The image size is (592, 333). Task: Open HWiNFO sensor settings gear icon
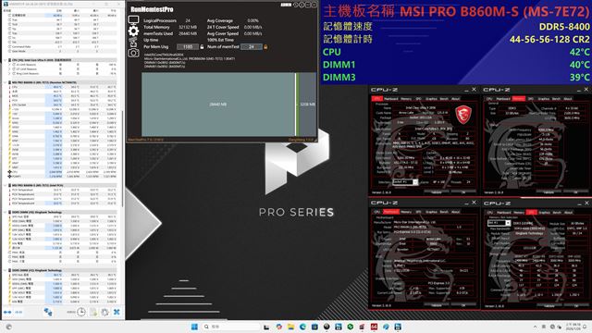(x=105, y=312)
